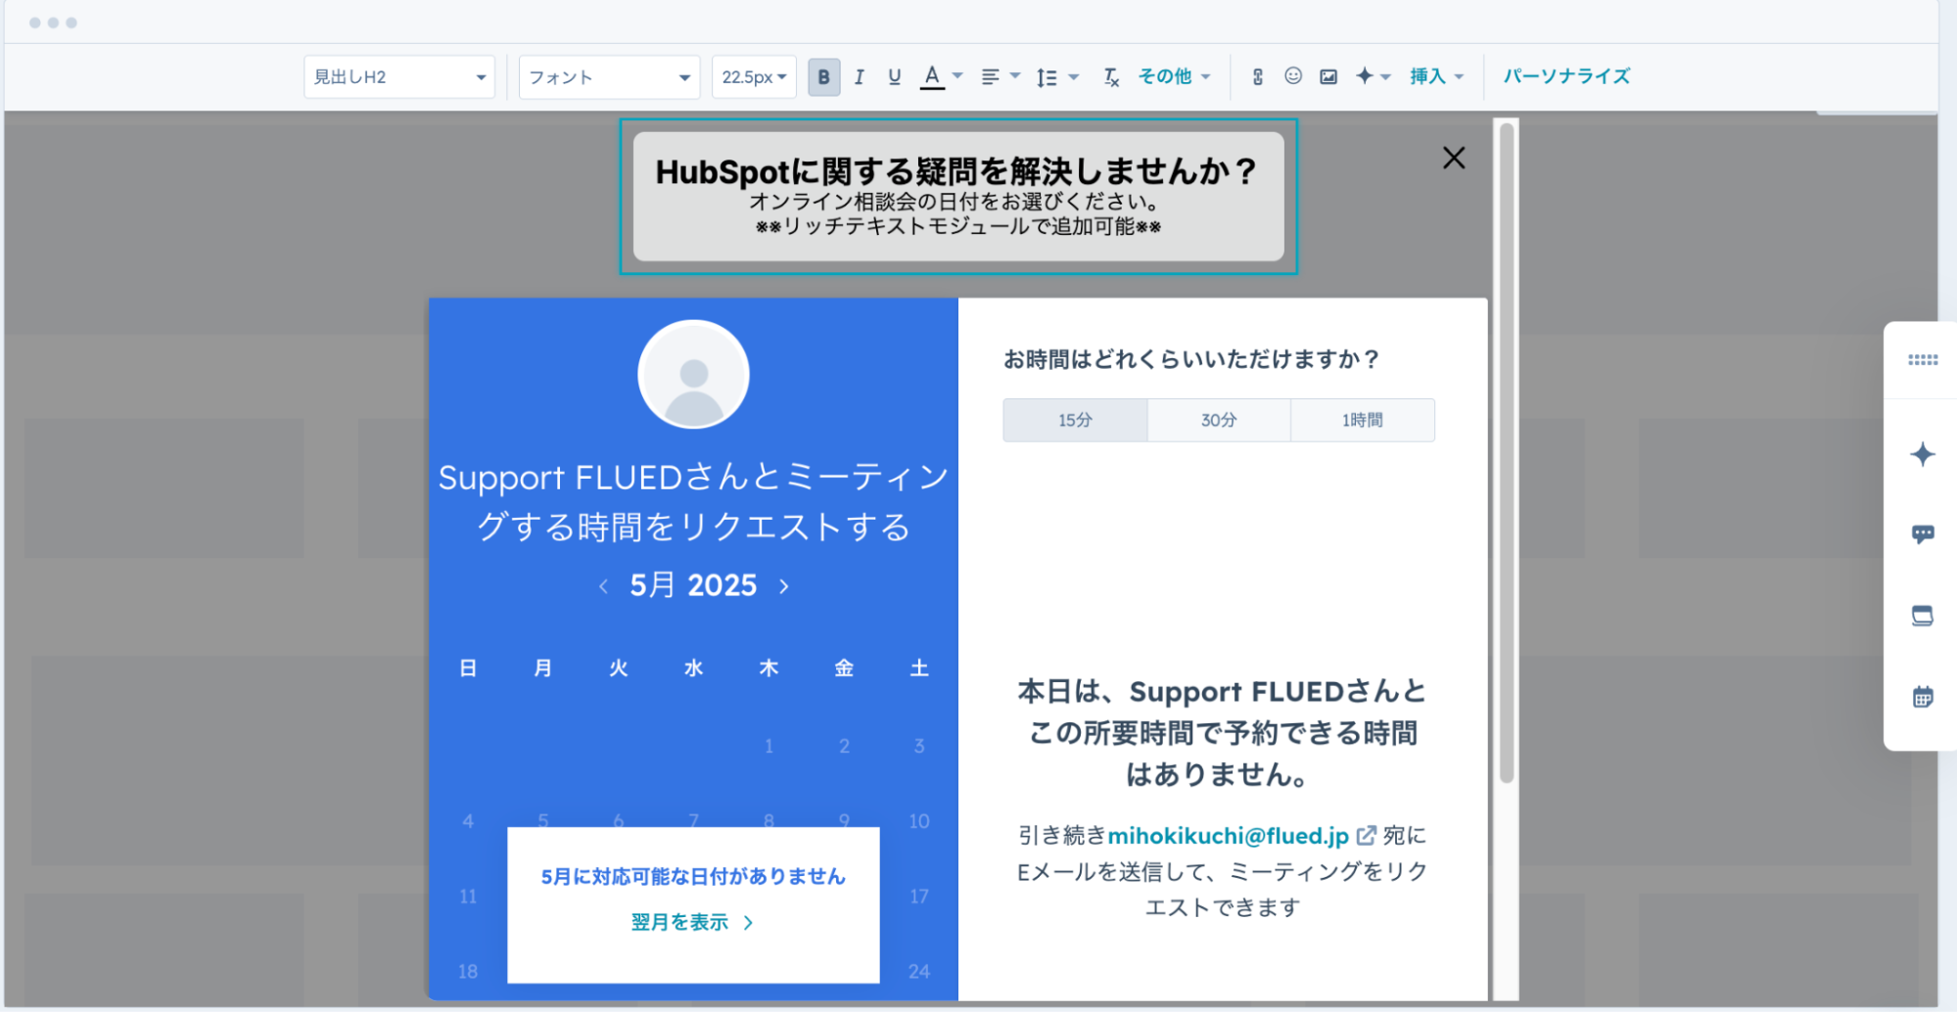Toggle italic formatting
Viewport: 1957px width, 1012px height.
pyautogui.click(x=859, y=76)
